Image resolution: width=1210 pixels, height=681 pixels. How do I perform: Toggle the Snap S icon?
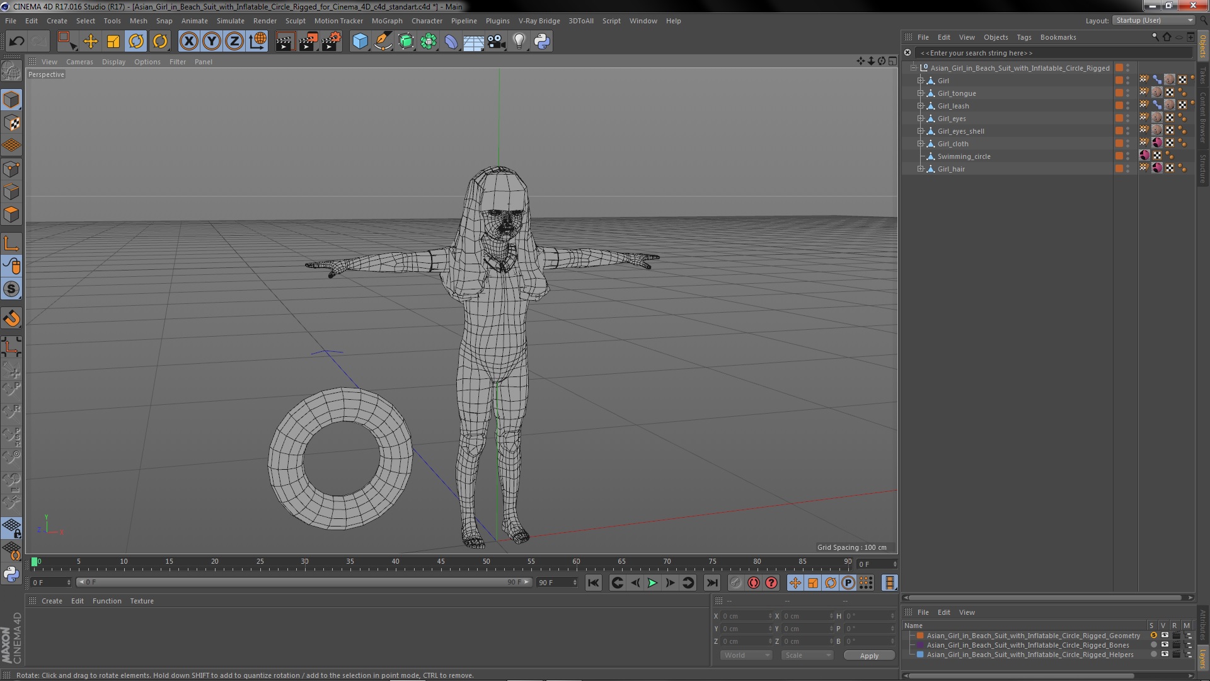coord(11,289)
